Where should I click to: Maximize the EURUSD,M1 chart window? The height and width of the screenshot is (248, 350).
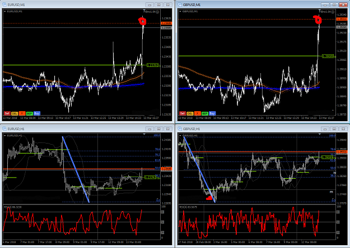tap(158, 4)
